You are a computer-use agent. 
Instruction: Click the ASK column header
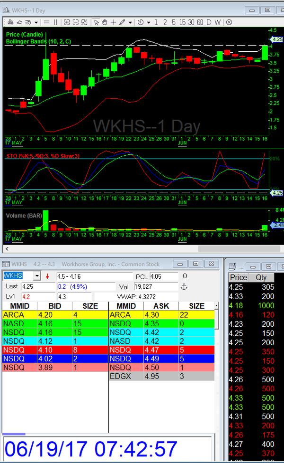click(x=161, y=306)
